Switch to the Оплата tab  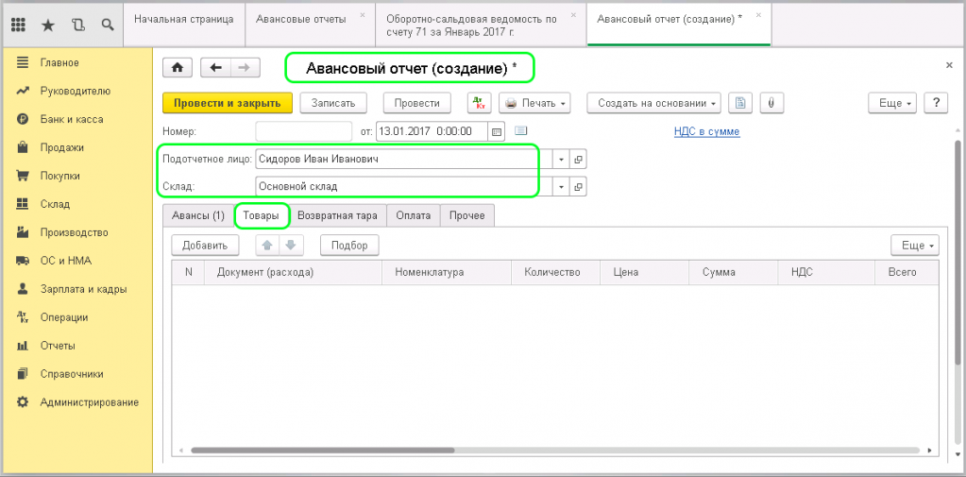413,215
